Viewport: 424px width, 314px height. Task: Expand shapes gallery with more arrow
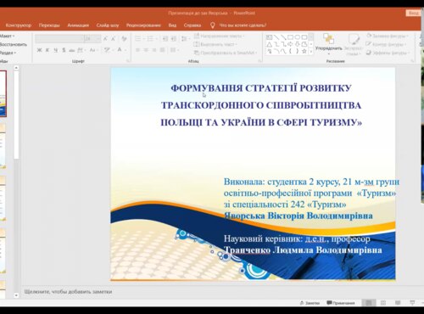point(311,52)
